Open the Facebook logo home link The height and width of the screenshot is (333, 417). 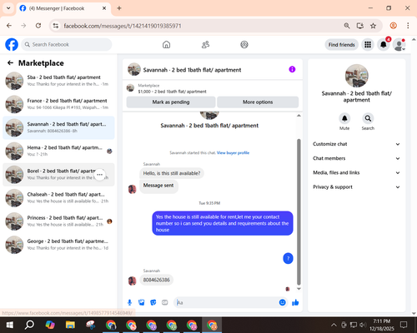tap(12, 44)
